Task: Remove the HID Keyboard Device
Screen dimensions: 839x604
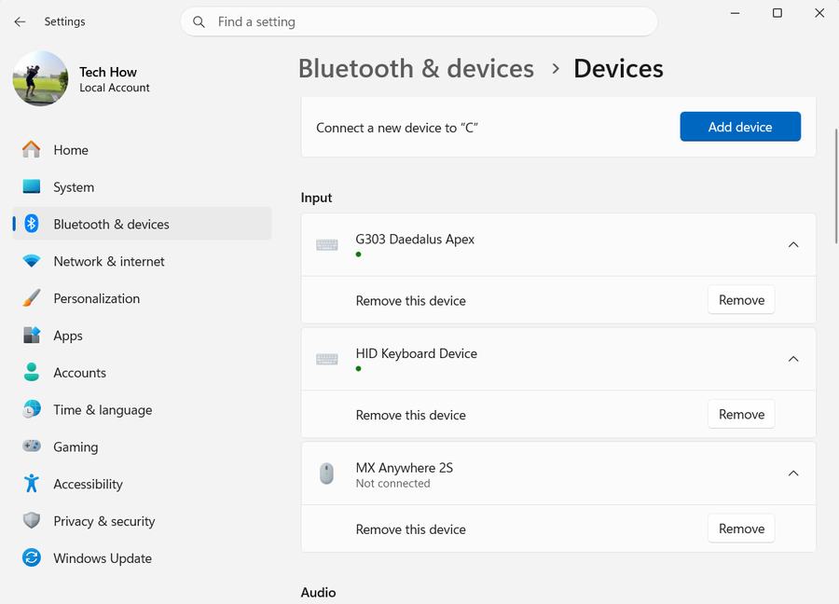Action: 741,414
